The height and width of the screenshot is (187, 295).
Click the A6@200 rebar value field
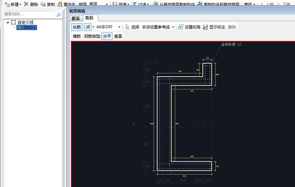106,27
